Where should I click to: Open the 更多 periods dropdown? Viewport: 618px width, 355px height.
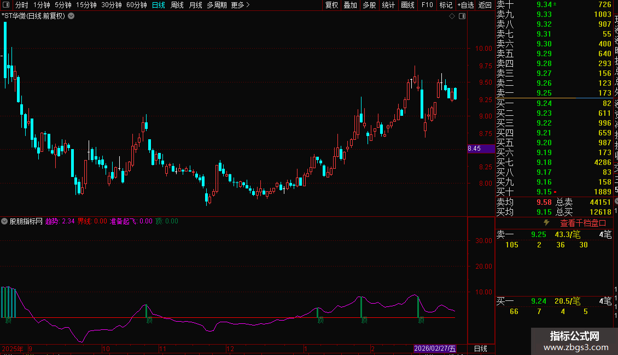tap(240, 5)
